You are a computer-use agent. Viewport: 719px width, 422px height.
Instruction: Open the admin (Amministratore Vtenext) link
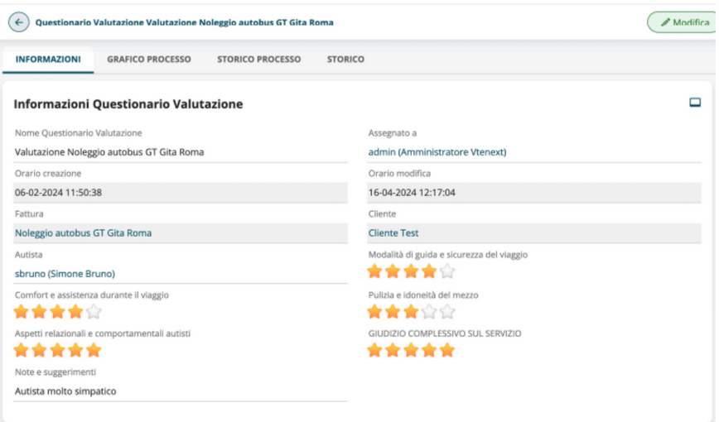(x=437, y=152)
